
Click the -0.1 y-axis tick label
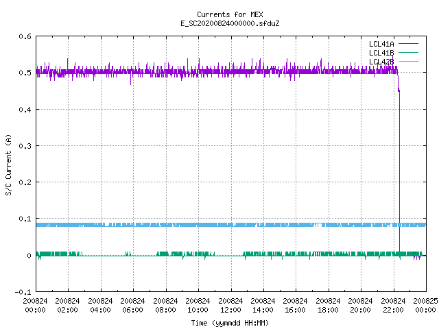[23, 292]
